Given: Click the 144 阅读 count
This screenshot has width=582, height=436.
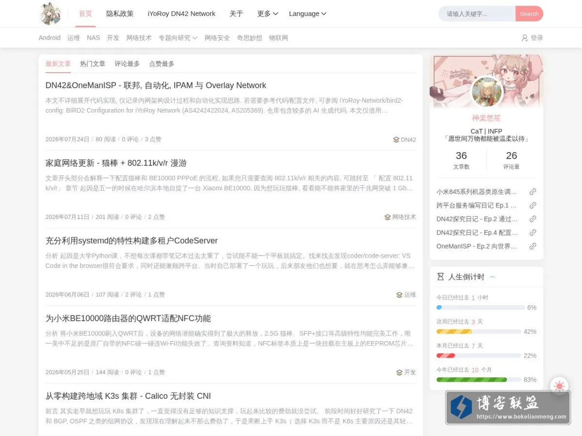Looking at the screenshot, I should coord(107,373).
